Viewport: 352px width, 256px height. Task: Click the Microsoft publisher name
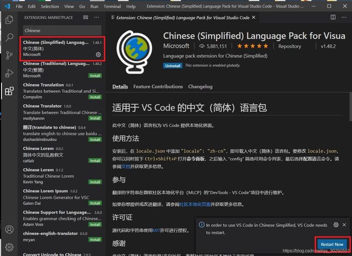pyautogui.click(x=176, y=46)
